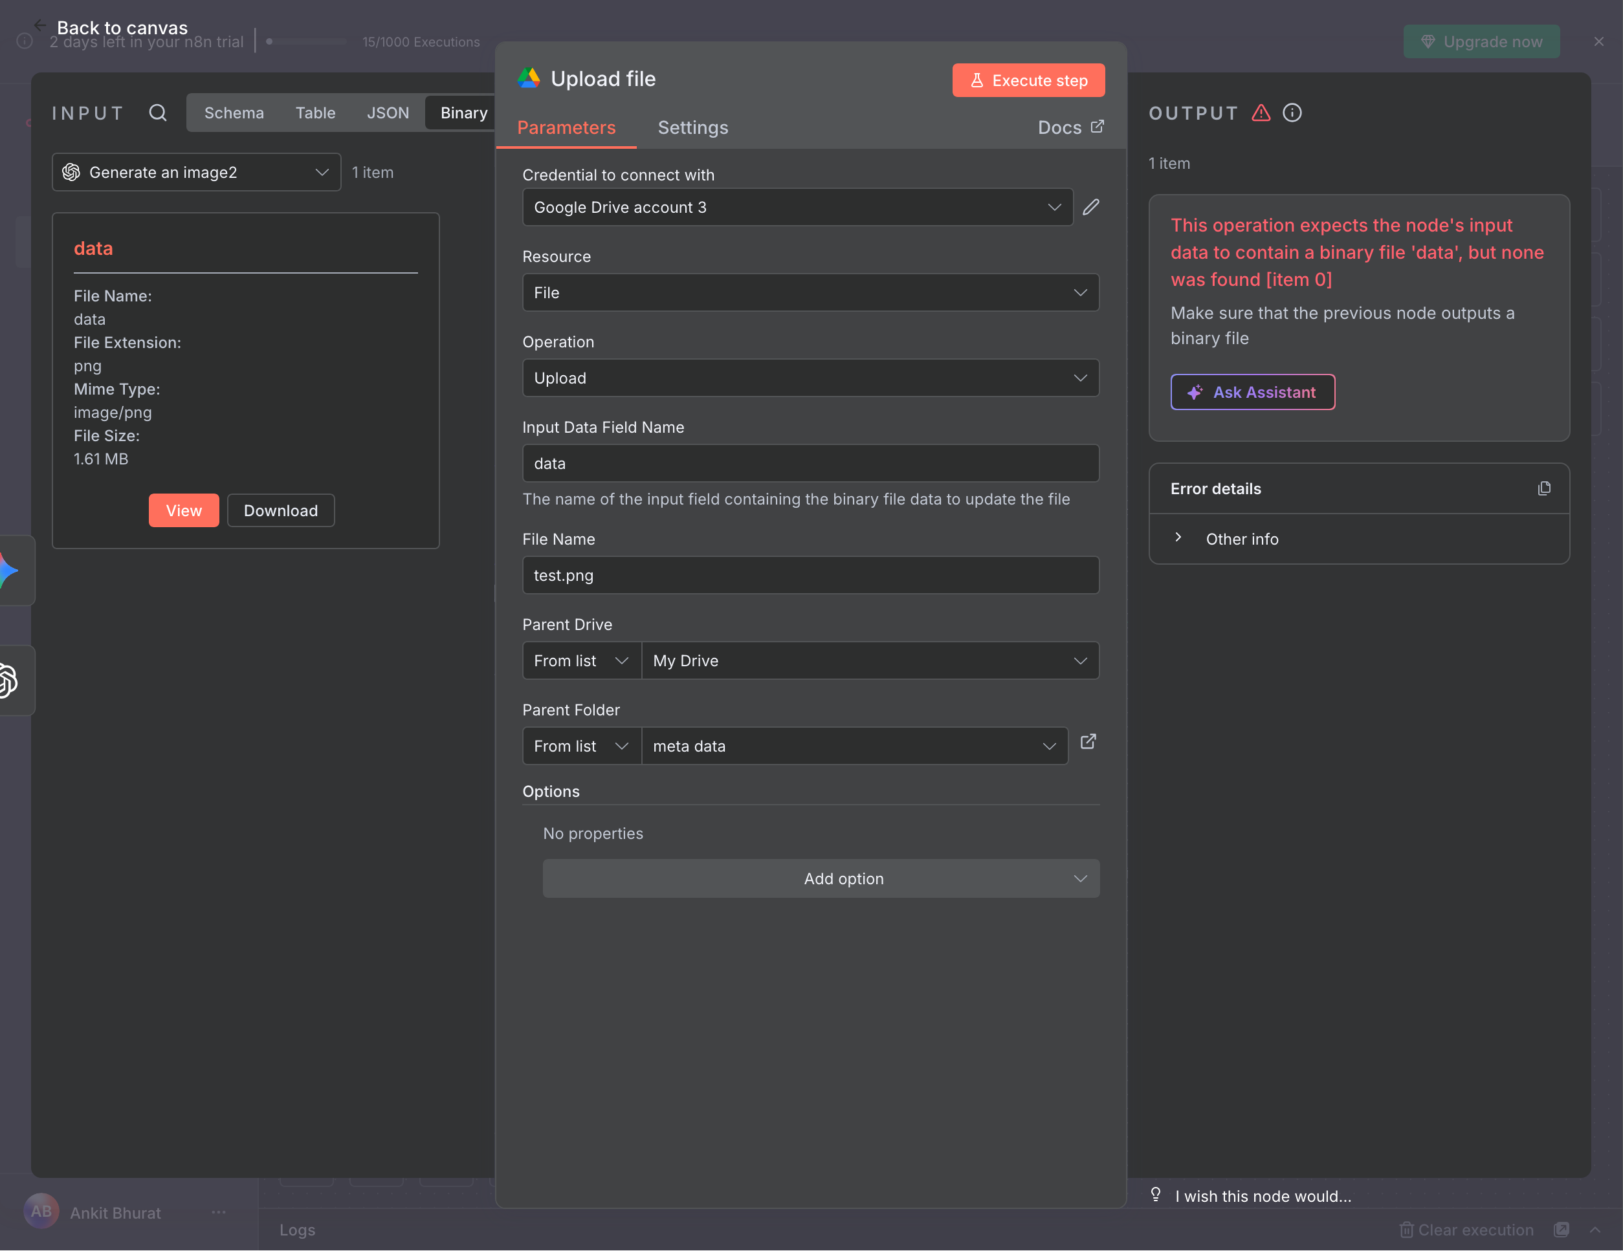This screenshot has width=1623, height=1251.
Task: Open the Operation dropdown showing Upload
Action: coord(810,378)
